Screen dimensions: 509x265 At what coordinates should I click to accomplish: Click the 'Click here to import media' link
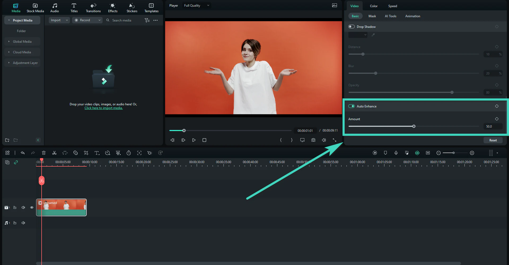tap(103, 108)
